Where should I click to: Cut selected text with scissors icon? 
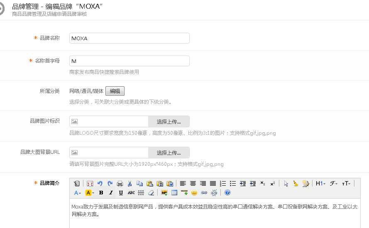click(x=130, y=184)
